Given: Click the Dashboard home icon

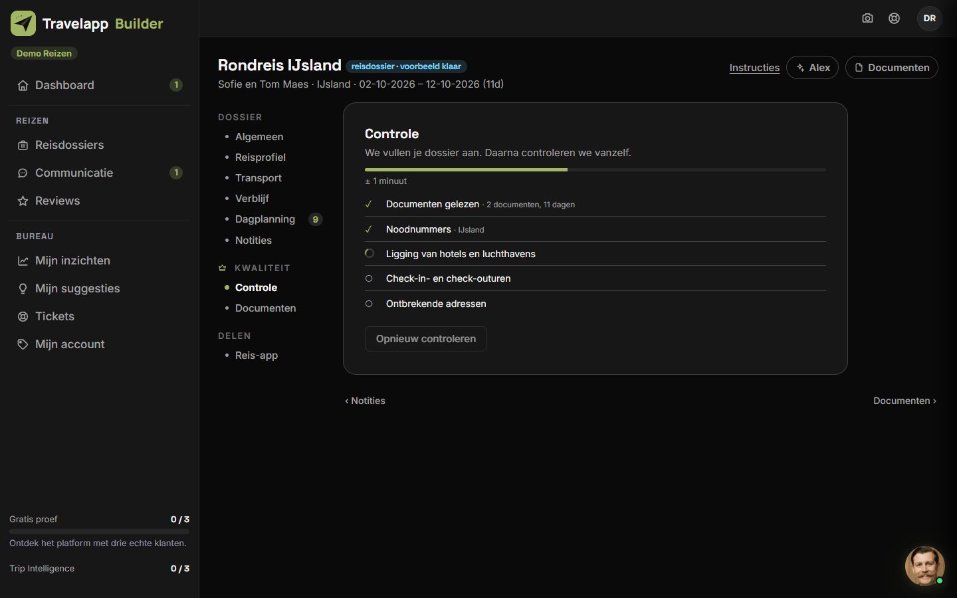Looking at the screenshot, I should pyautogui.click(x=23, y=85).
